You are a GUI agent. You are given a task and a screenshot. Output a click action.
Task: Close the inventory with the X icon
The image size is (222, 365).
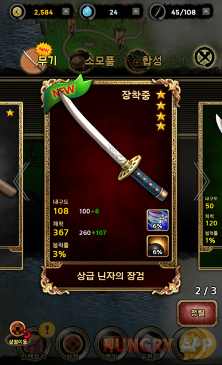pyautogui.click(x=205, y=58)
